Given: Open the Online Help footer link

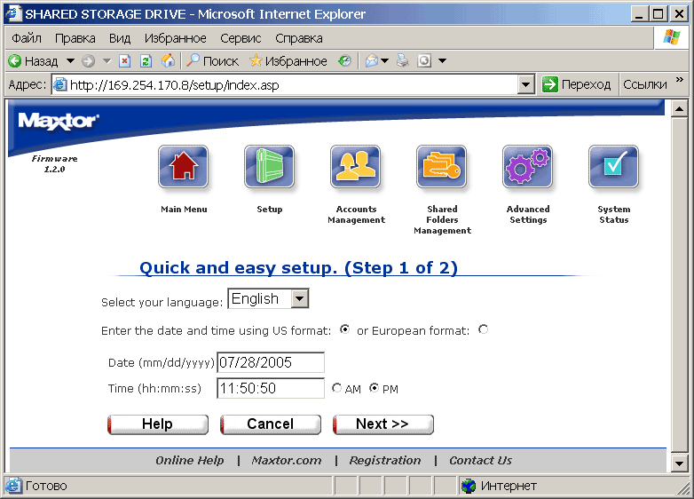Looking at the screenshot, I should (x=189, y=461).
